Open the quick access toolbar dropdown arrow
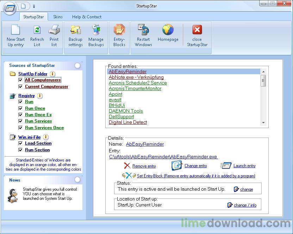Image resolution: width=293 pixels, height=234 pixels. pos(34,6)
